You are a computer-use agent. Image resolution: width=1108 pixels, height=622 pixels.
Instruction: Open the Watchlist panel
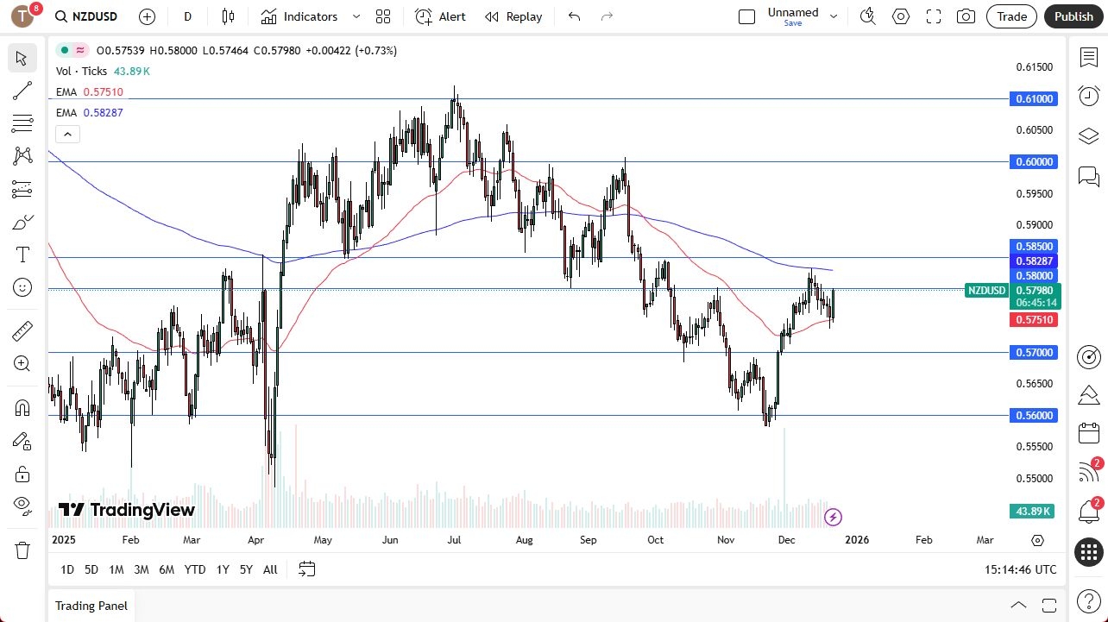(x=1088, y=57)
